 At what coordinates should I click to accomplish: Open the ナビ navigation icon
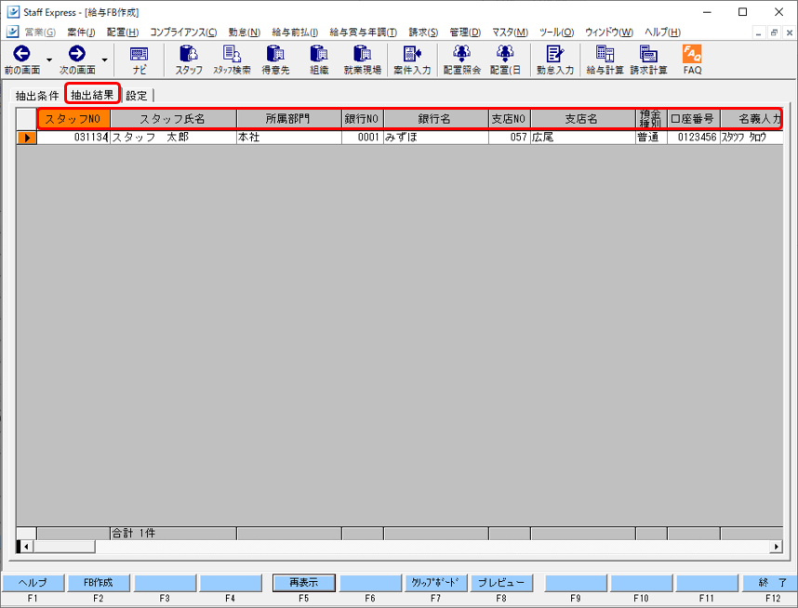point(139,54)
